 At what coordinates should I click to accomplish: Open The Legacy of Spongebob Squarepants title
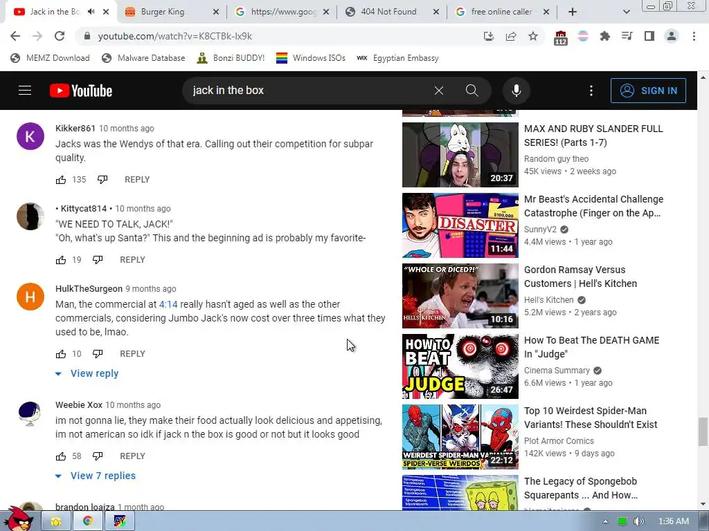(581, 488)
